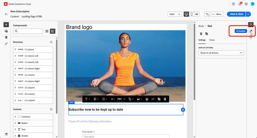Expand the Save & close dropdown arrow

248,14
